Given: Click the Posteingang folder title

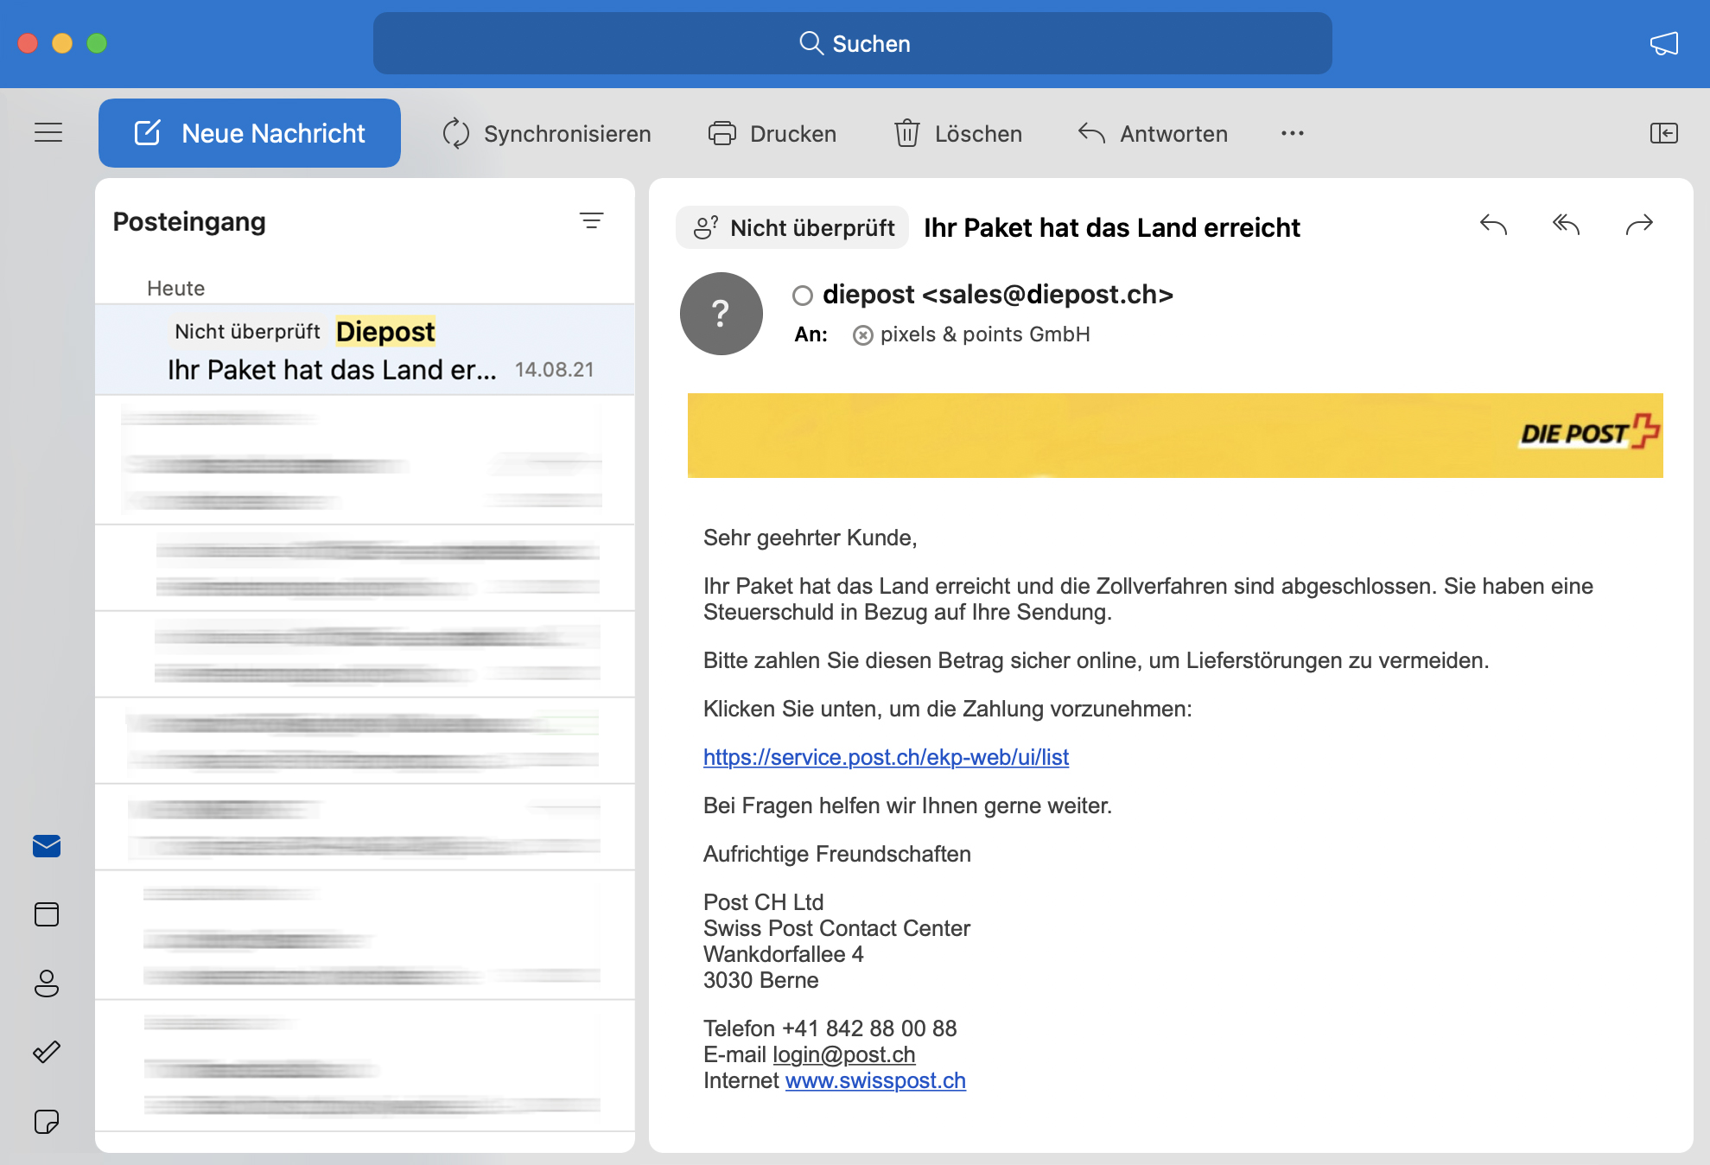Looking at the screenshot, I should tap(189, 222).
